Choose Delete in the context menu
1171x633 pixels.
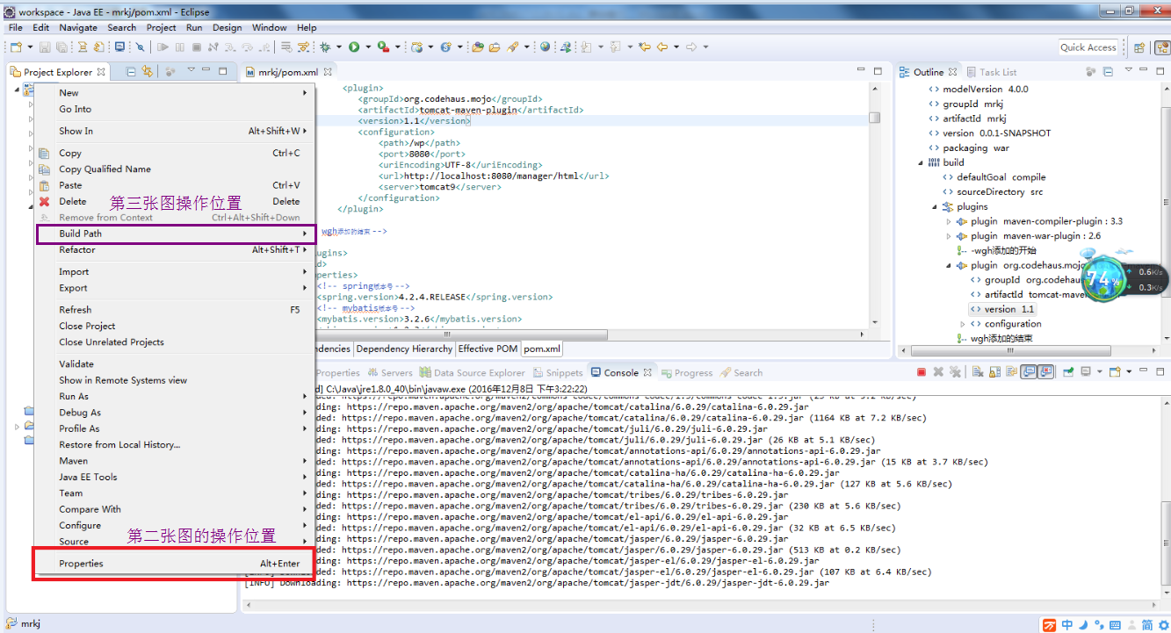tap(176, 201)
